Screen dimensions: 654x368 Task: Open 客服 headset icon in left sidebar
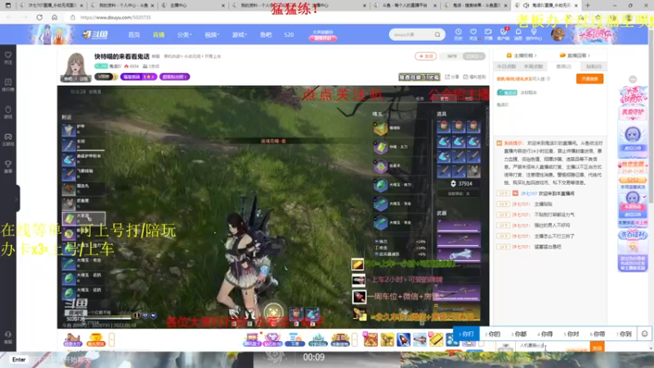pyautogui.click(x=8, y=337)
